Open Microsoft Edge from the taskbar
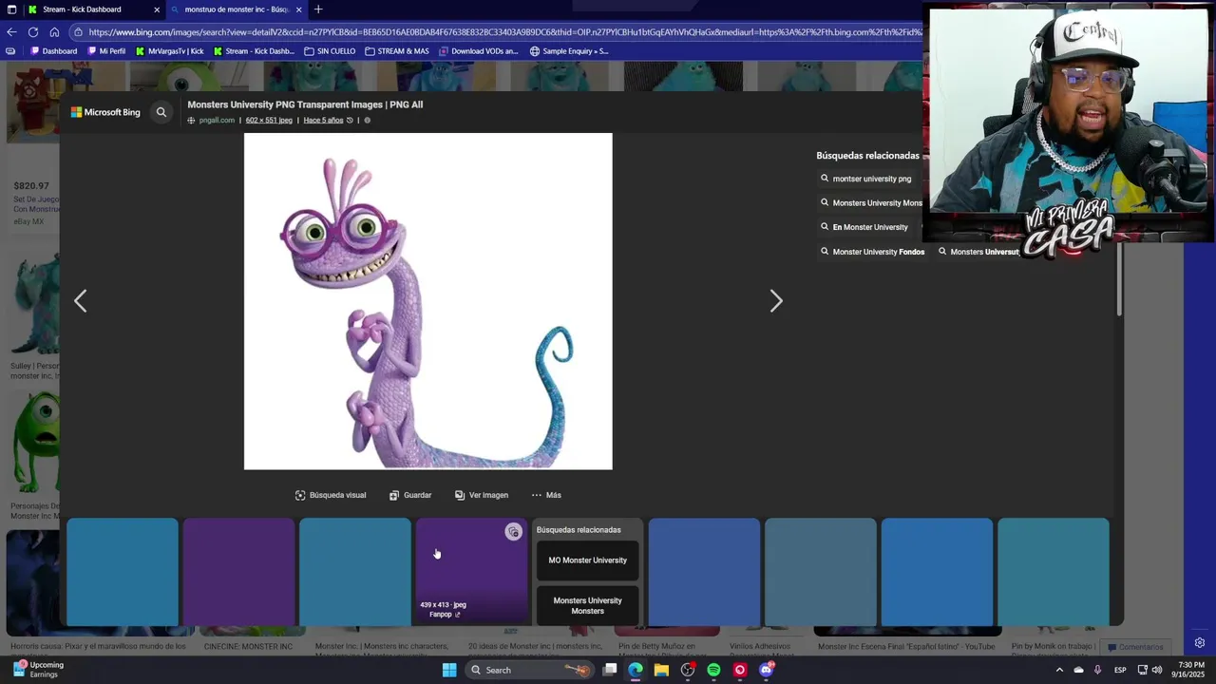Screen dimensions: 1216x684 tap(636, 670)
